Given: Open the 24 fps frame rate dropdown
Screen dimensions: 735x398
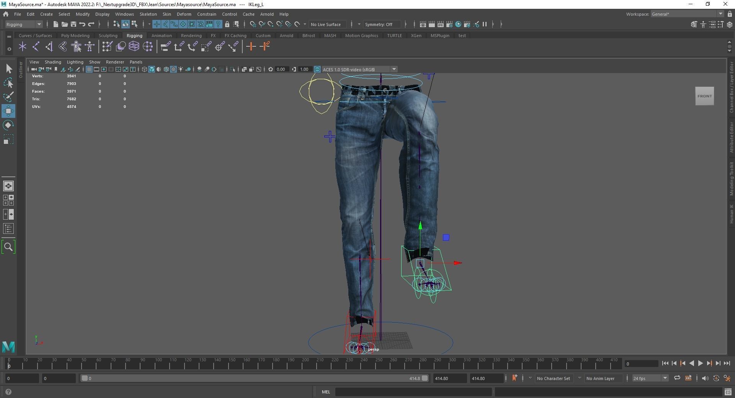Looking at the screenshot, I should [650, 378].
